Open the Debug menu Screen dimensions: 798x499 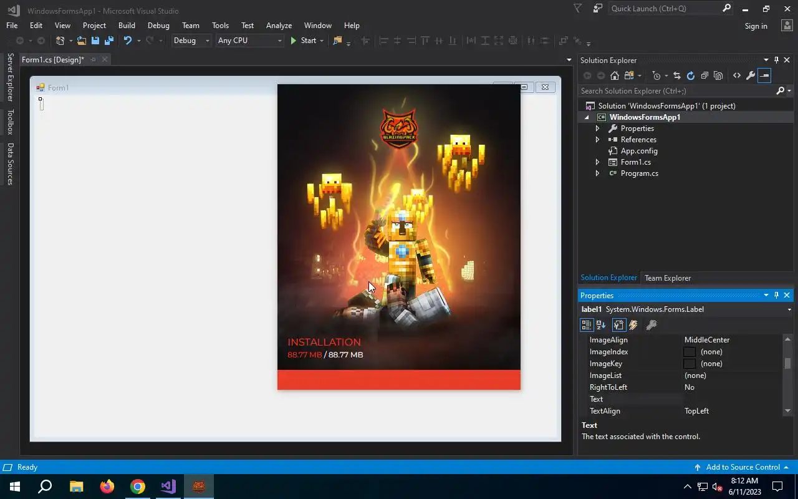158,26
